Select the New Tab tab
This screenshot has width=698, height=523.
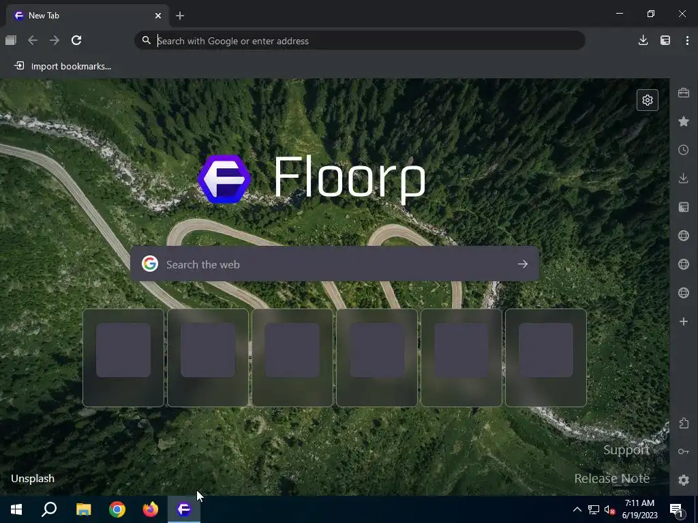point(87,16)
